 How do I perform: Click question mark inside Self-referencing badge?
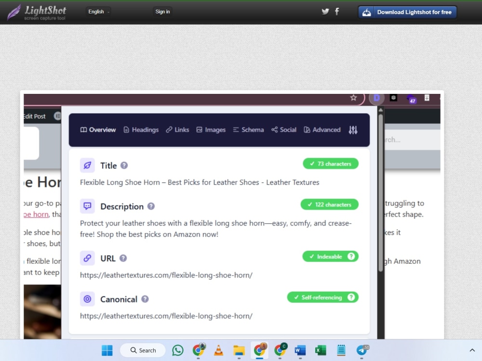[351, 297]
